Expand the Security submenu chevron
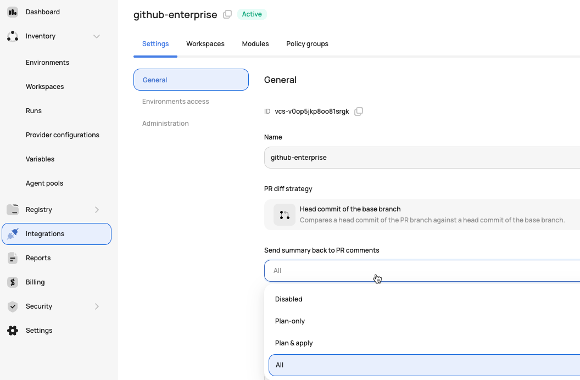The image size is (580, 380). pos(97,306)
